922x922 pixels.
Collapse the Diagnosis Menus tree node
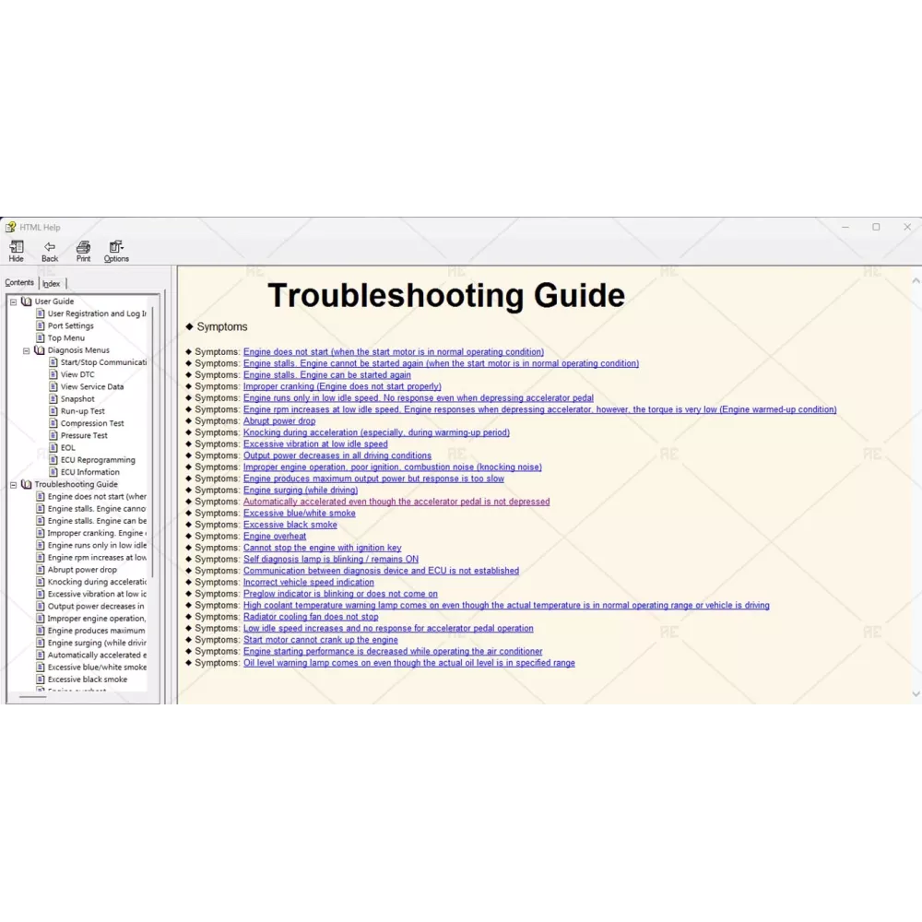coord(27,350)
